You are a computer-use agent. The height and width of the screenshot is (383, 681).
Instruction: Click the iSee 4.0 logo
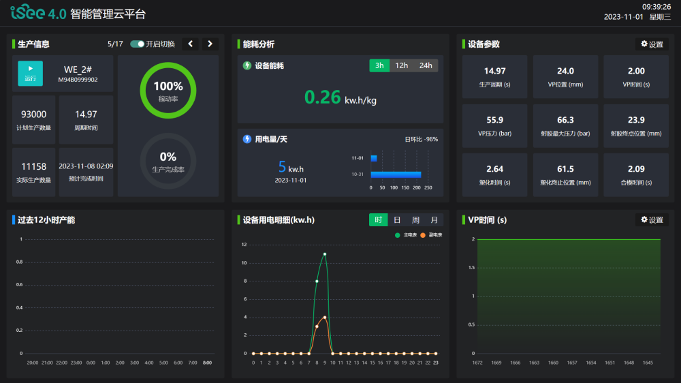click(38, 14)
